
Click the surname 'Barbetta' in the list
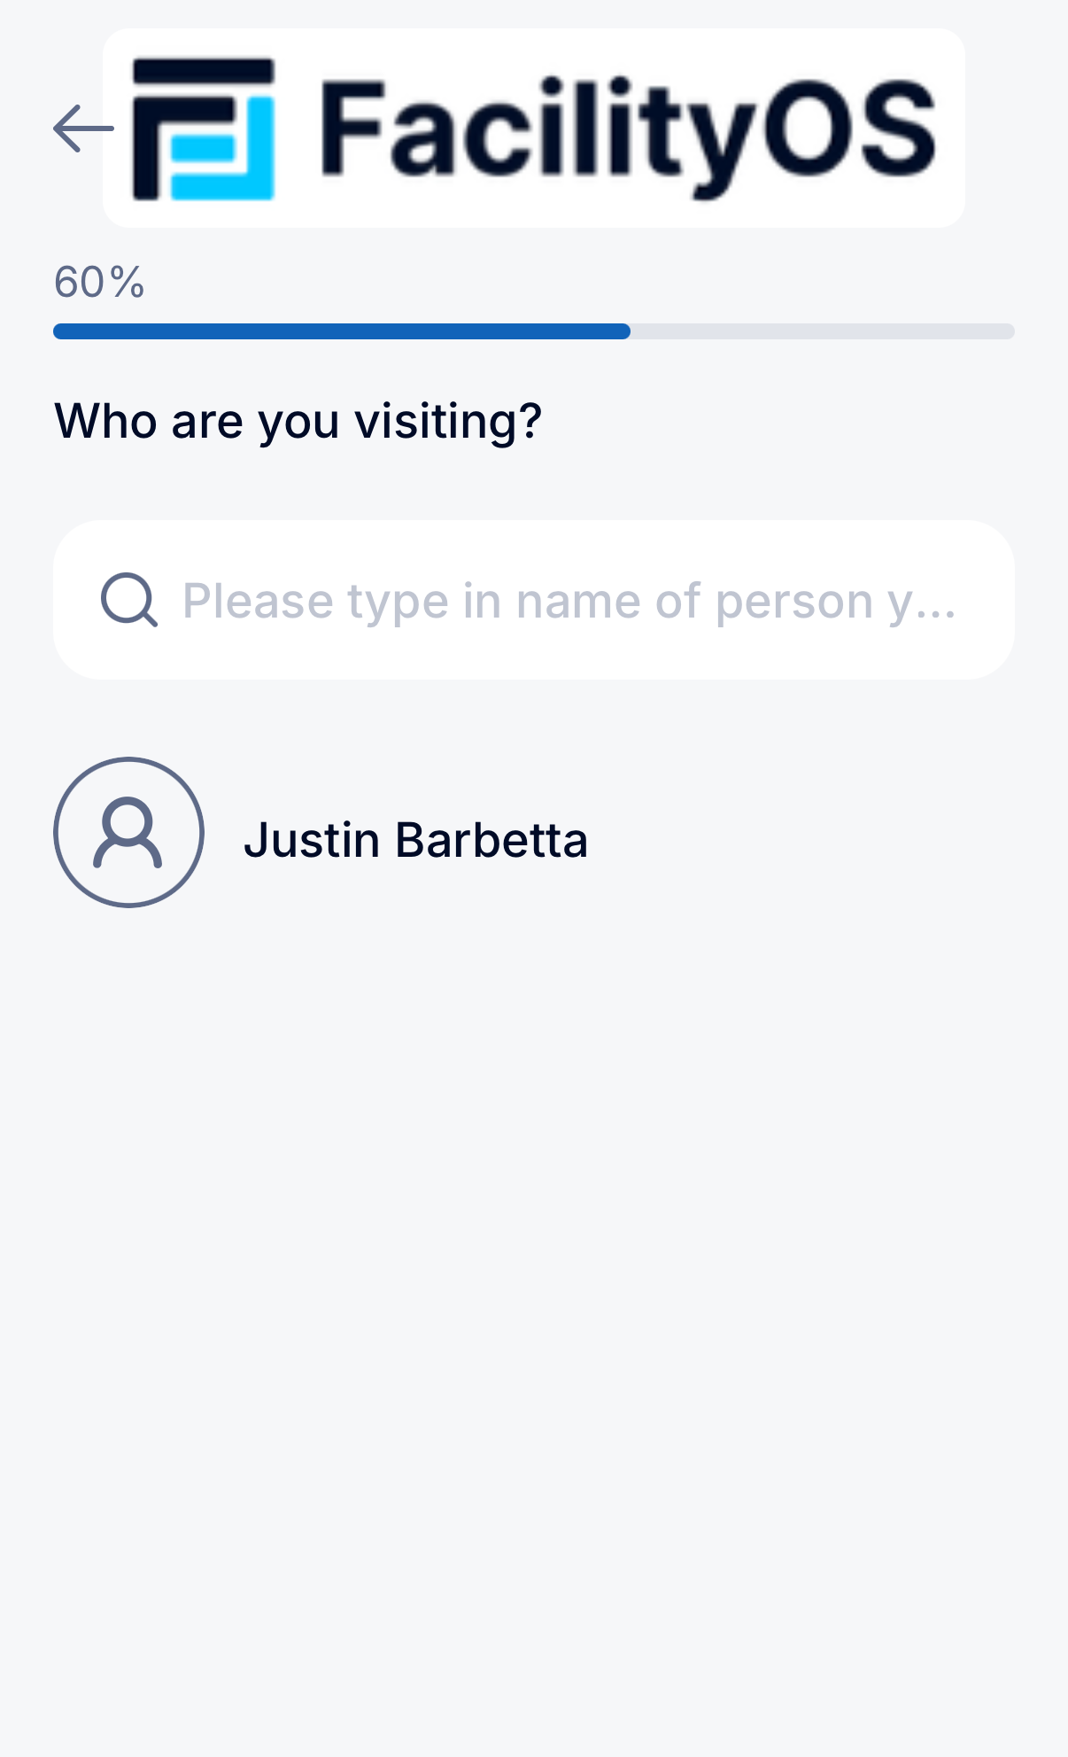coord(491,839)
